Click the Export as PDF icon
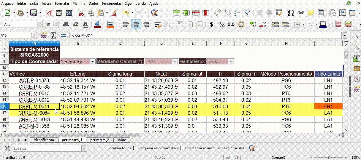 [49, 13]
